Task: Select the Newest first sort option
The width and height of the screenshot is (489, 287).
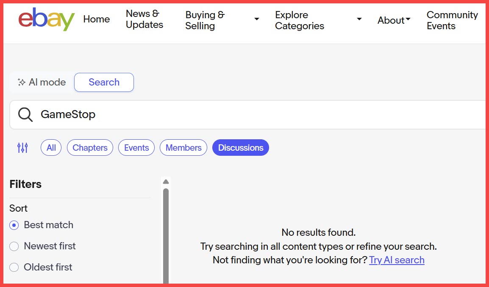Action: [14, 246]
